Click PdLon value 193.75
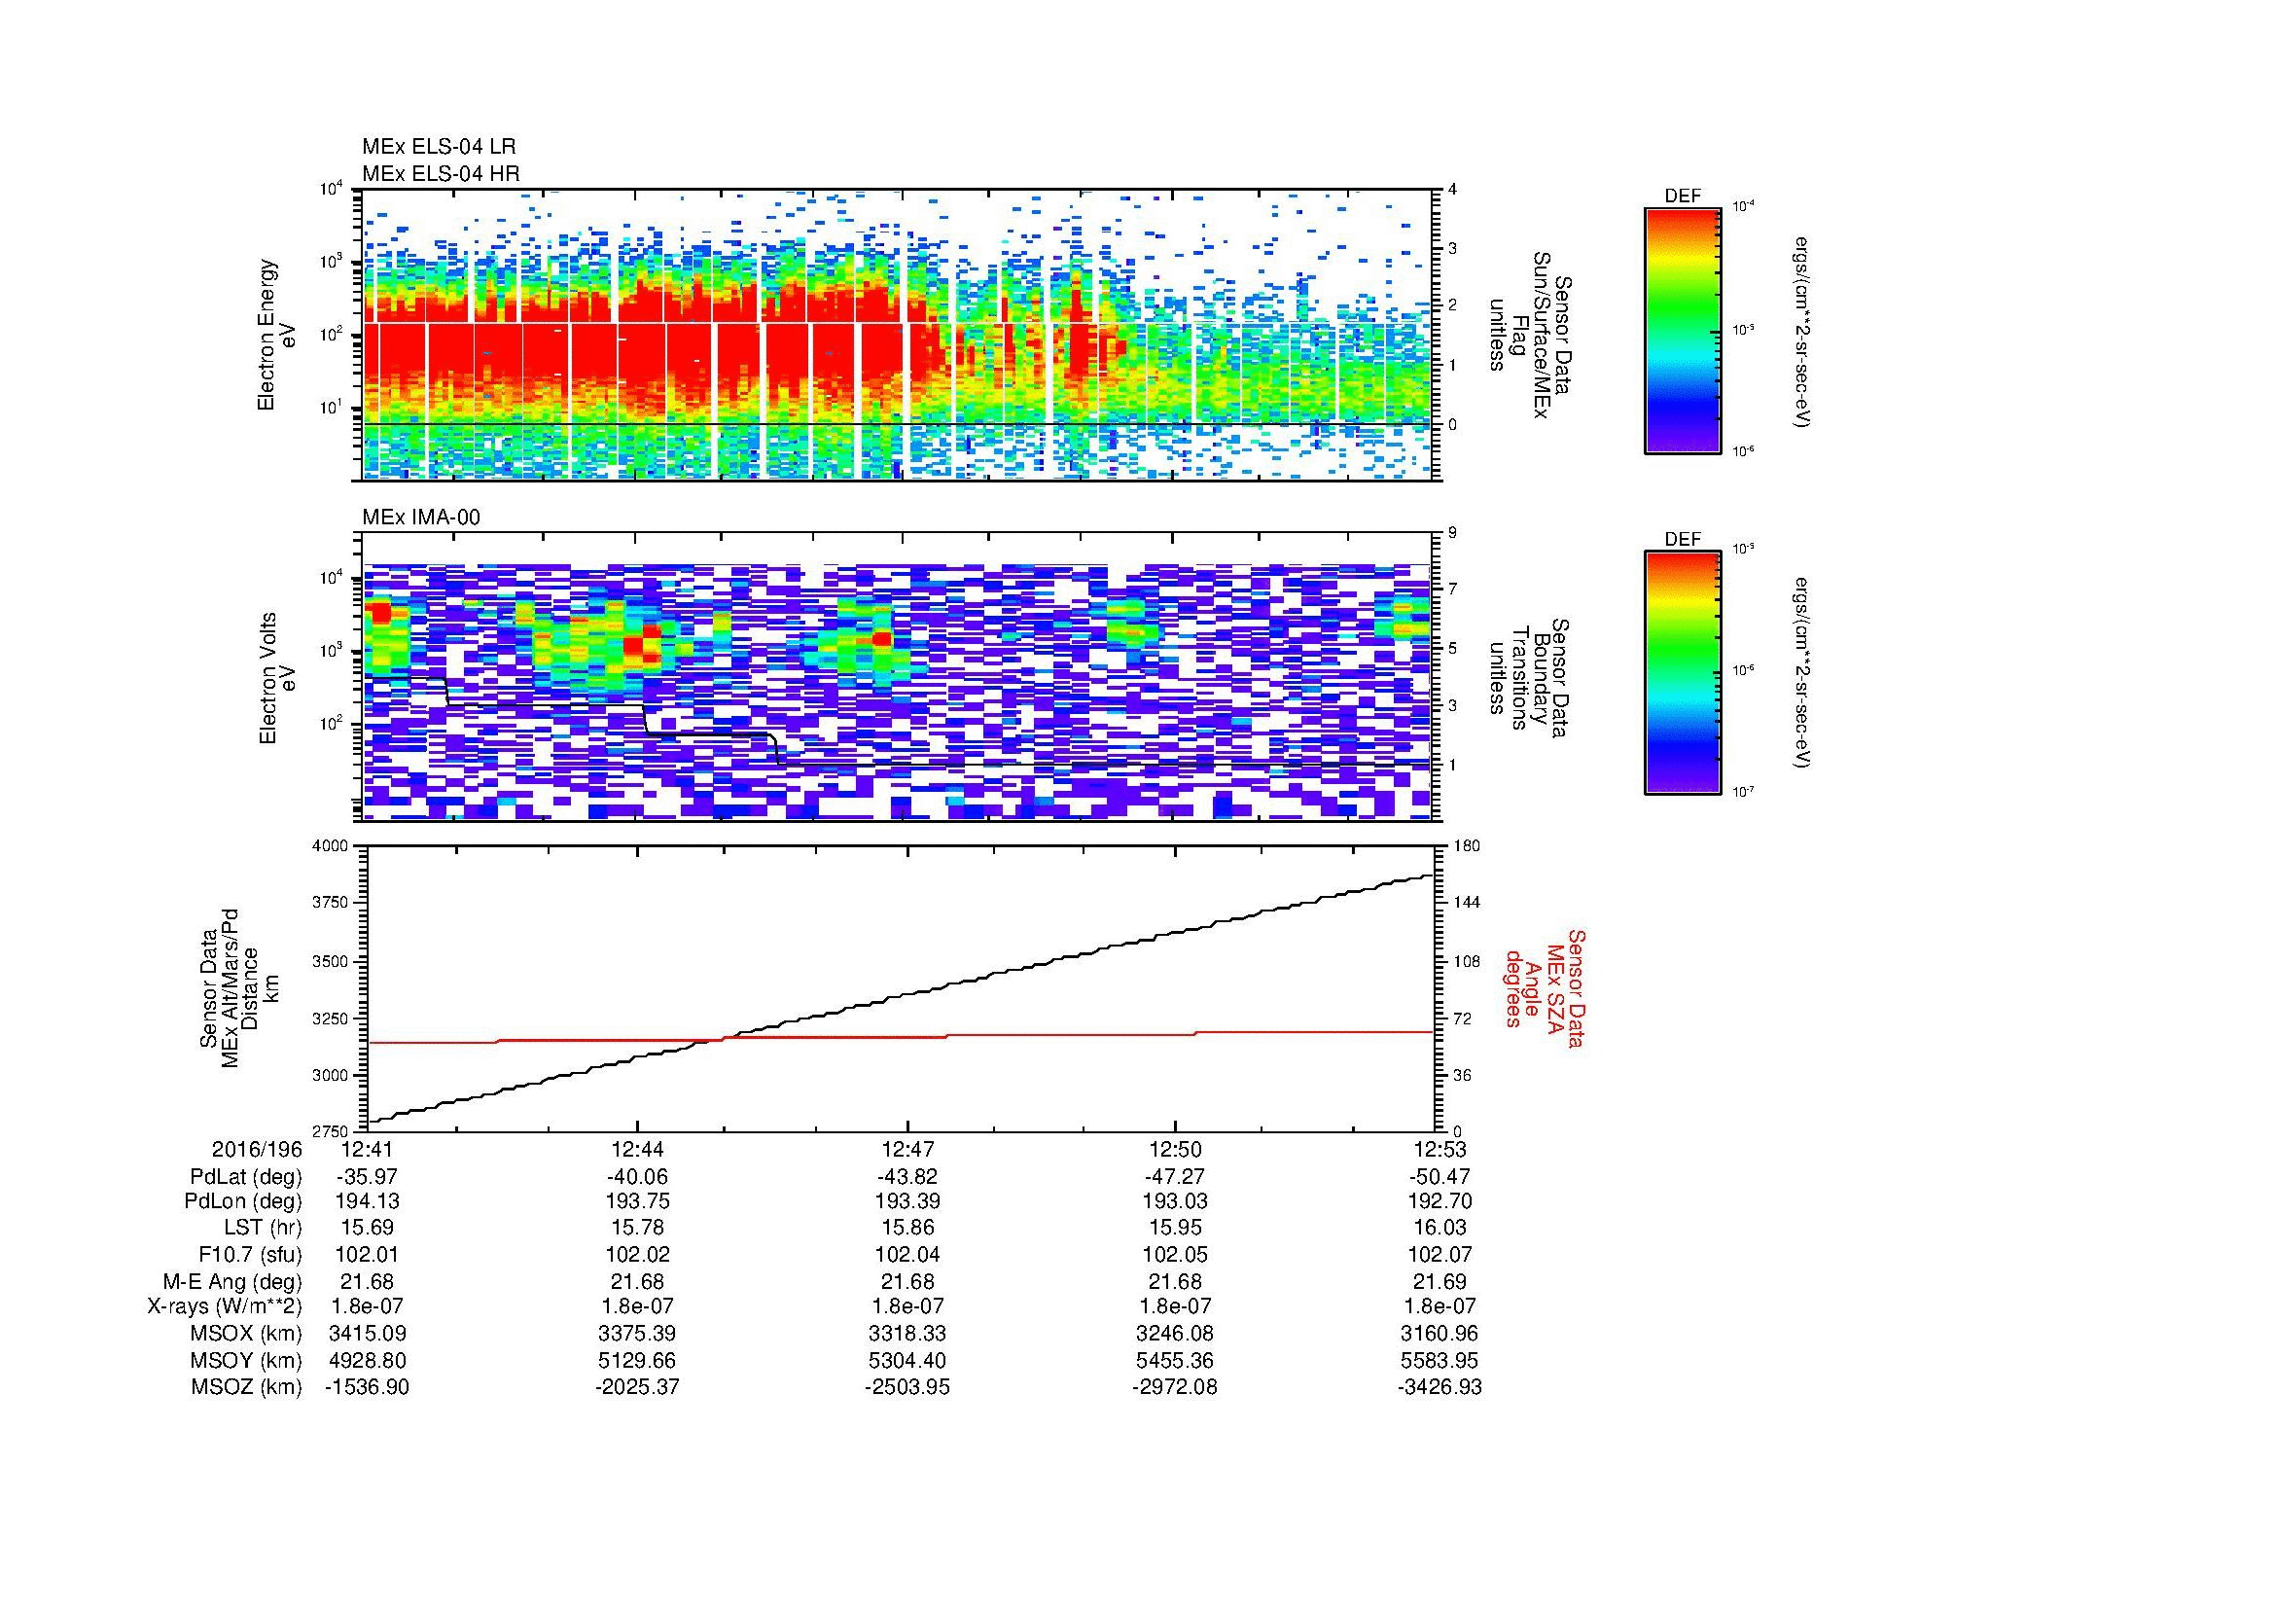The image size is (2275, 1608). tap(637, 1201)
